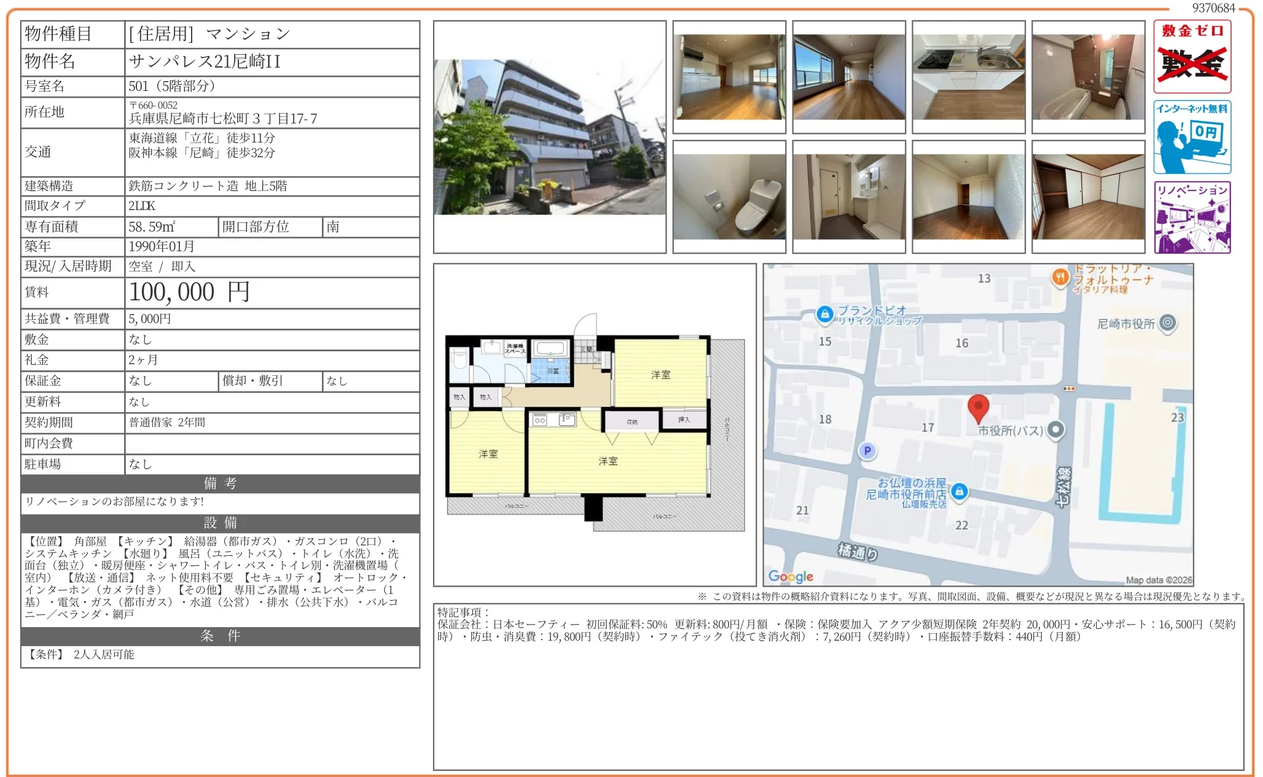Click the property ID 9370684
Screen dimensions: 1263x777
point(1213,8)
